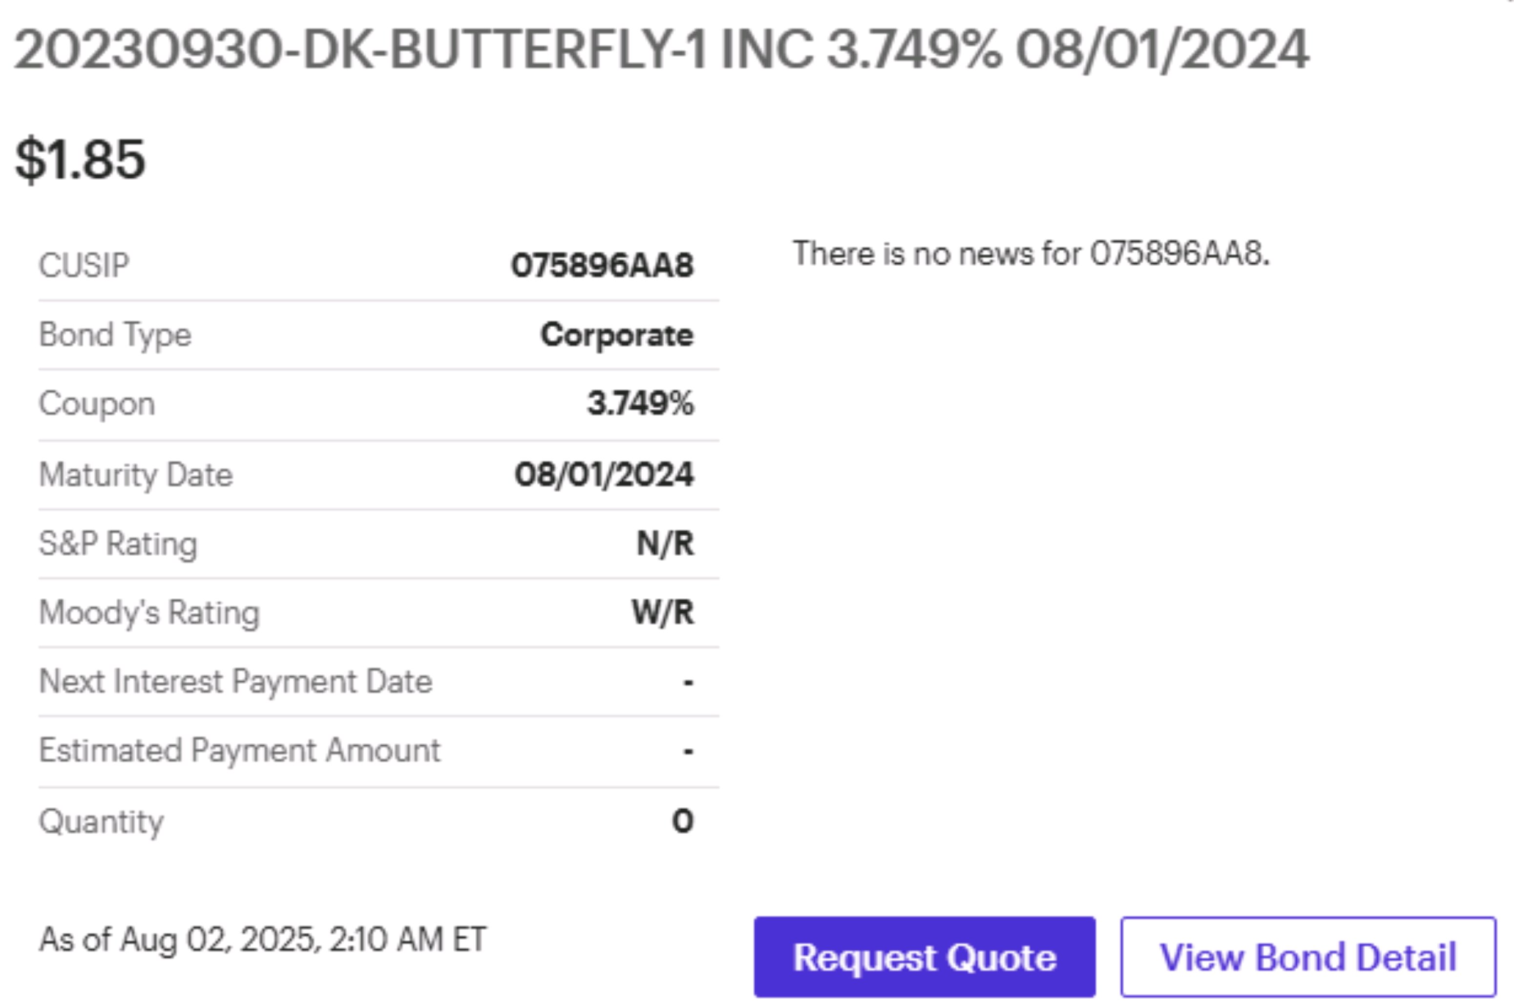Click the Corporate bond type value
The image size is (1514, 1007).
(616, 335)
